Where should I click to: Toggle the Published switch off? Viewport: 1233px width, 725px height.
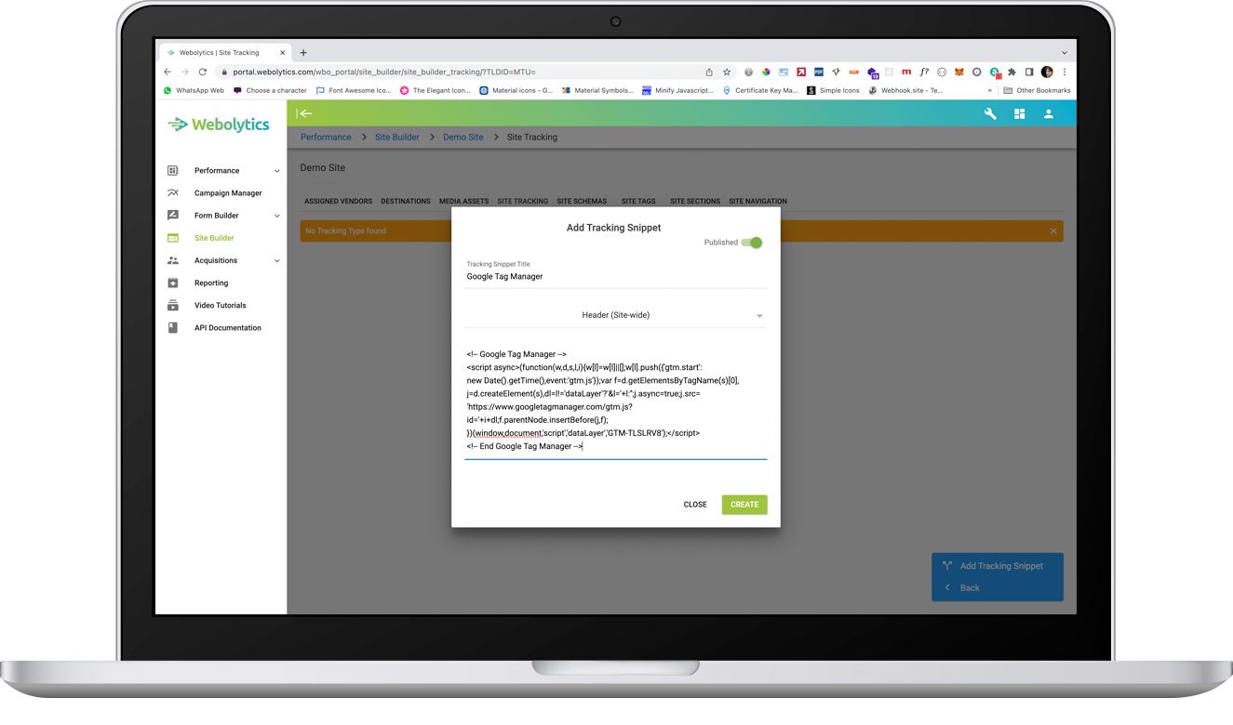tap(752, 243)
